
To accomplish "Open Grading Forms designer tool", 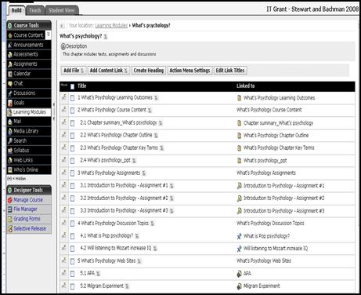I will [27, 219].
